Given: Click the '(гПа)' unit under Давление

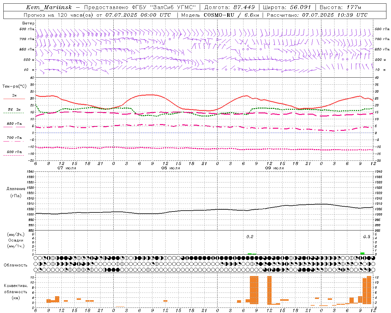Looking at the screenshot, I should [16, 196].
